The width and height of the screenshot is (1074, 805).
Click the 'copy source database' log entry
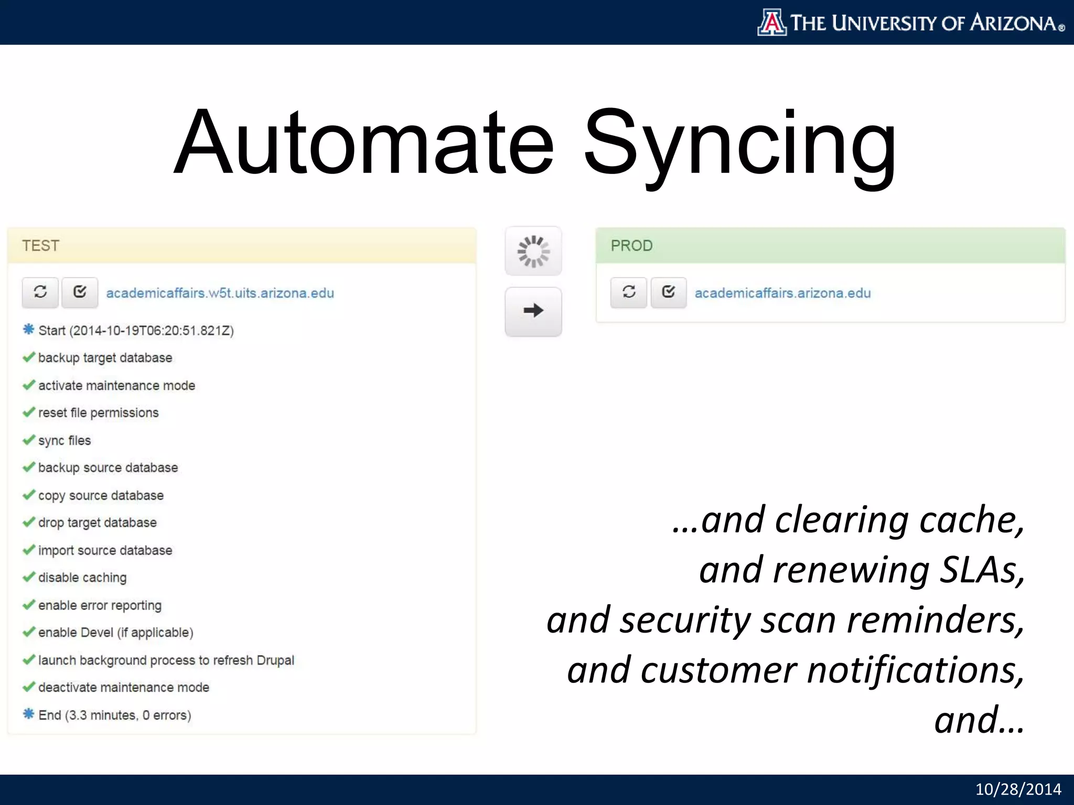(x=93, y=495)
